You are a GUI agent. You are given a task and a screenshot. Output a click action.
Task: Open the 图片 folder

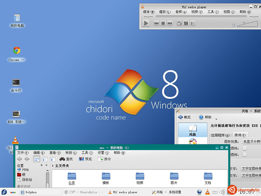pos(174,178)
